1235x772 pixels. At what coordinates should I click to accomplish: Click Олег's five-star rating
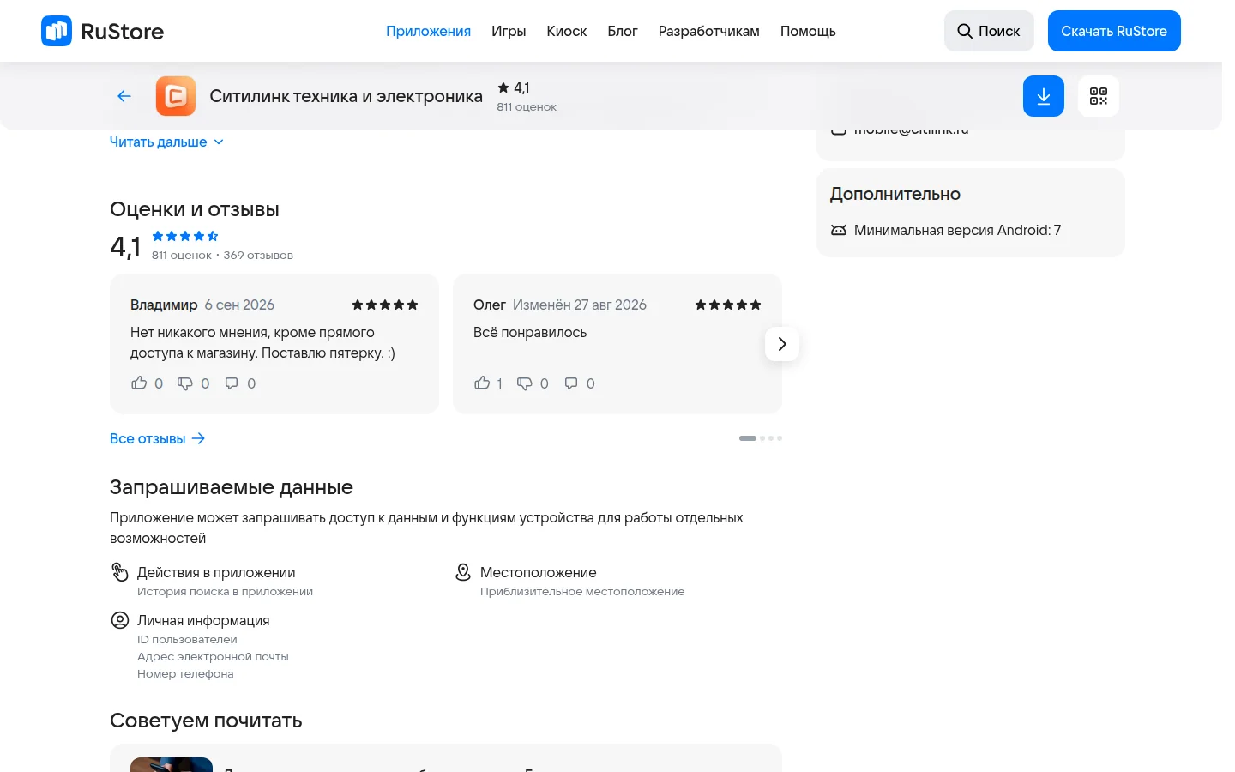click(x=728, y=305)
